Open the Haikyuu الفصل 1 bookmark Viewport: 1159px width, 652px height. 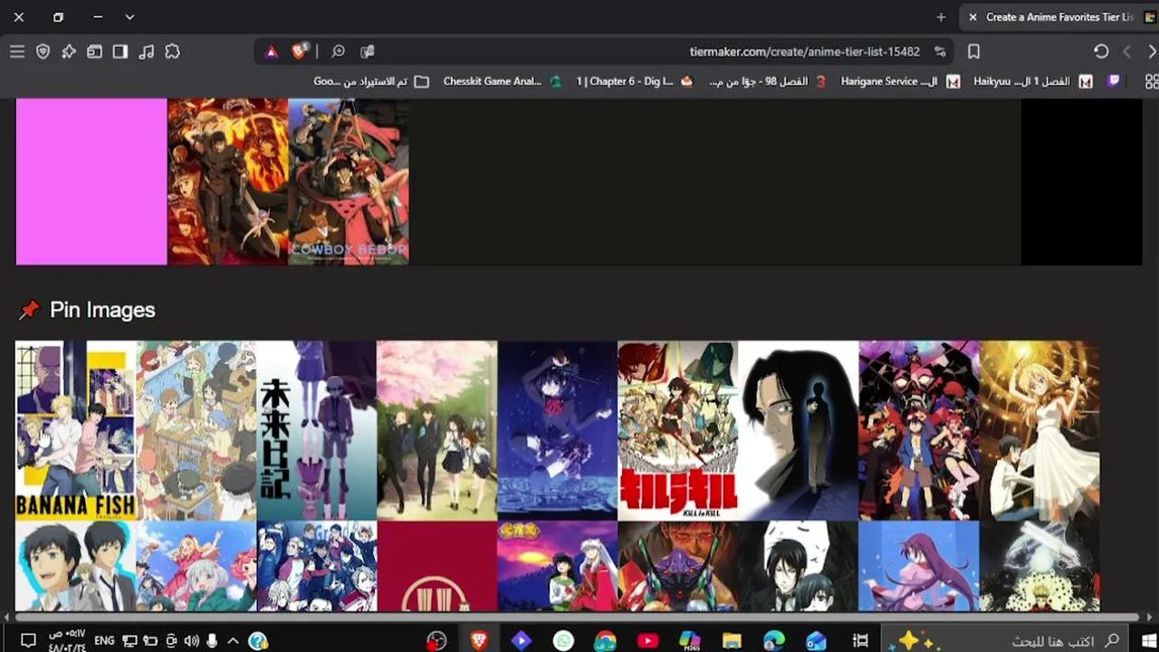[1033, 81]
